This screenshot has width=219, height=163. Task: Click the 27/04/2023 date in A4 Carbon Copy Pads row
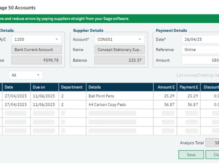click(x=16, y=105)
